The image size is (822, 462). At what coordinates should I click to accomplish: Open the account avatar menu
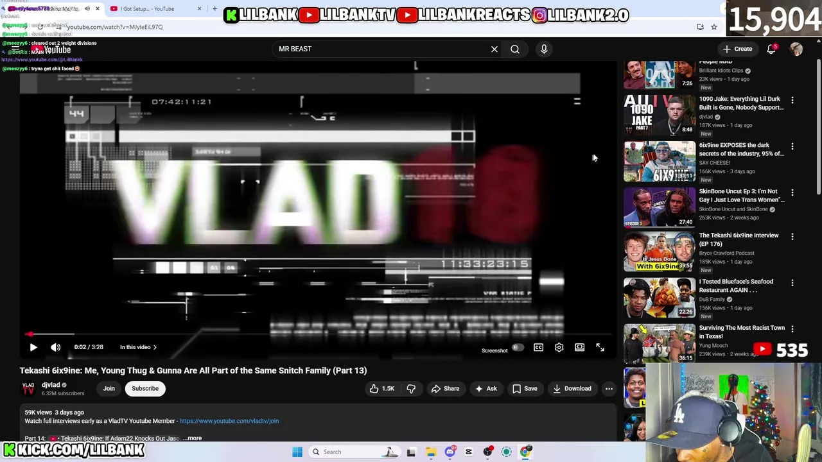tap(796, 49)
